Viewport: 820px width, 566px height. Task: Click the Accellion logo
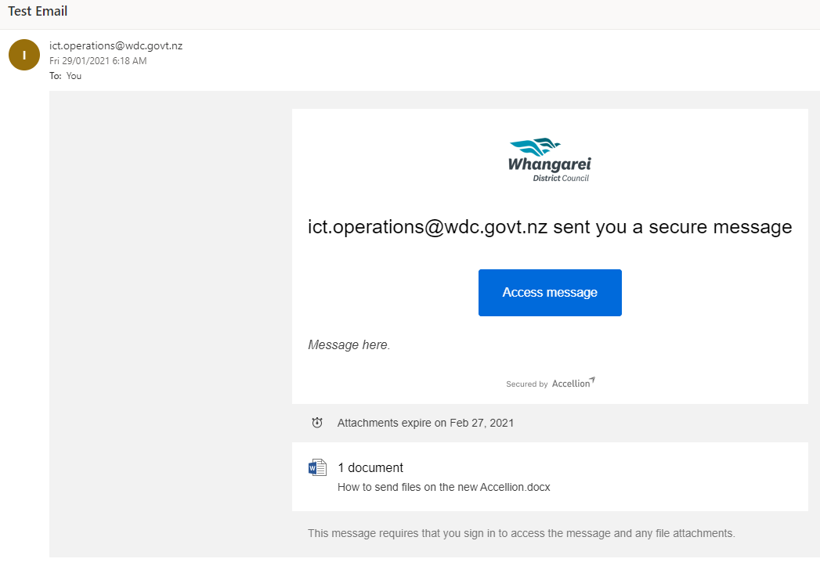(x=573, y=383)
